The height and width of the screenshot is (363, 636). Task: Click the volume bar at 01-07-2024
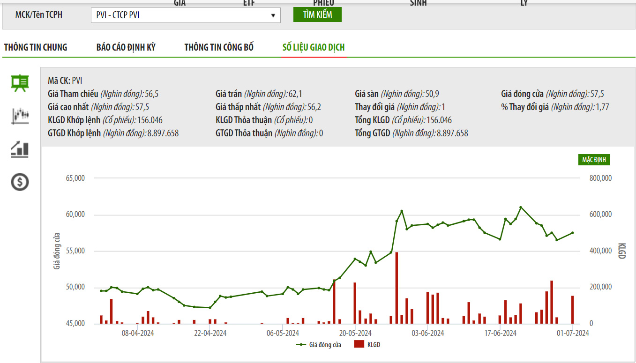click(572, 310)
